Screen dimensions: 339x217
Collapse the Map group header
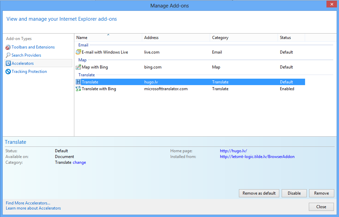tap(82, 60)
